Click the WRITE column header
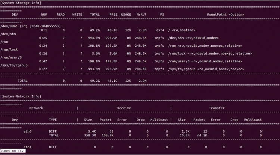The image size is (280, 155). pos(77,14)
